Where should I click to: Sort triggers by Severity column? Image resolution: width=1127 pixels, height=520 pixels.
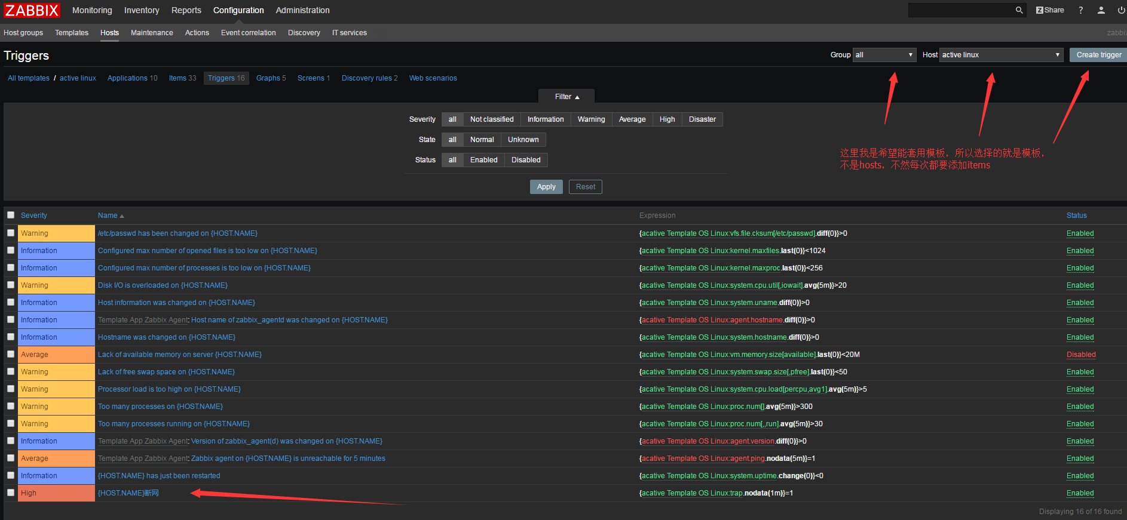pos(34,216)
